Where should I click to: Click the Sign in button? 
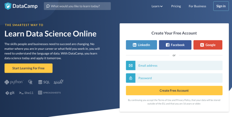pyautogui.click(x=221, y=6)
